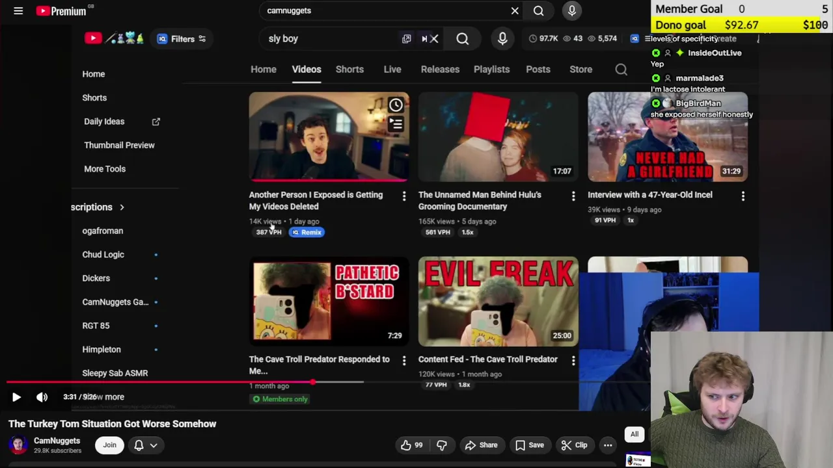Click channel search magnifier after Store
The width and height of the screenshot is (833, 468).
click(x=621, y=70)
